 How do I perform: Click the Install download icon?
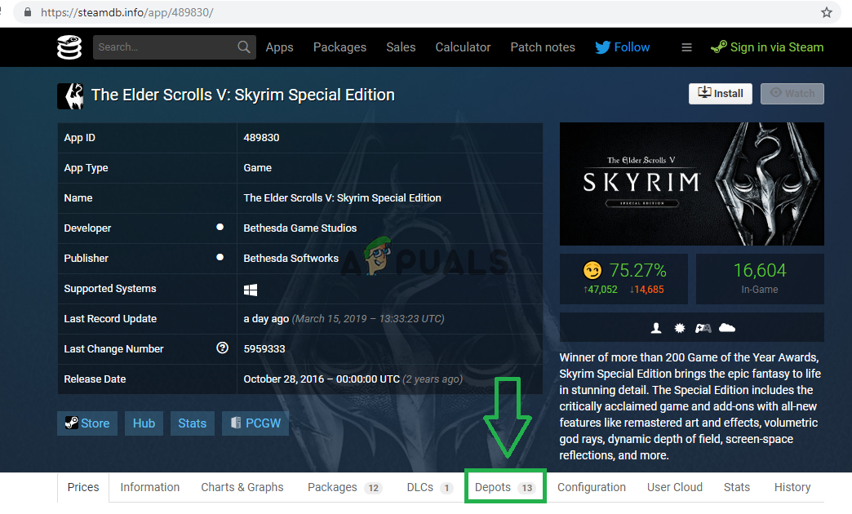point(704,92)
